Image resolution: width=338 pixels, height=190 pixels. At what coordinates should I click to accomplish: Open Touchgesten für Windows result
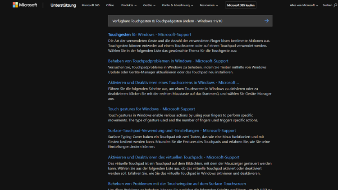[149, 35]
